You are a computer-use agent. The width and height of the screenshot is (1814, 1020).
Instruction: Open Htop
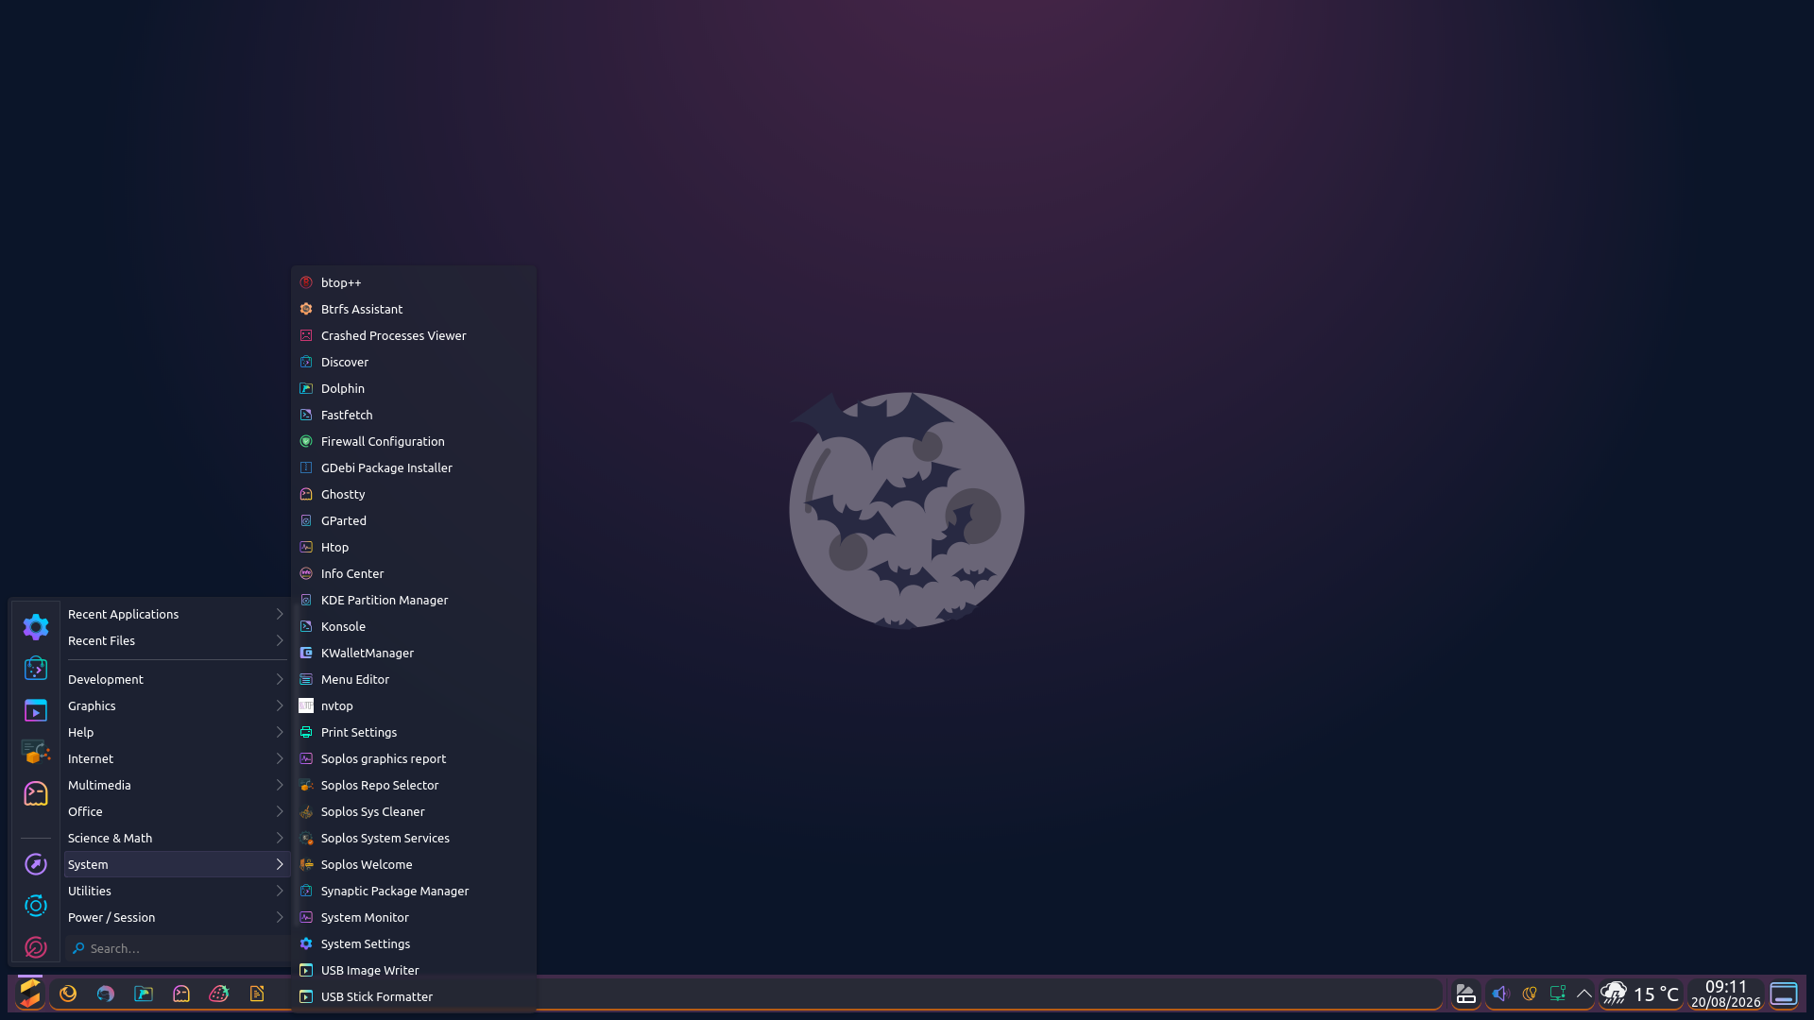(x=414, y=547)
